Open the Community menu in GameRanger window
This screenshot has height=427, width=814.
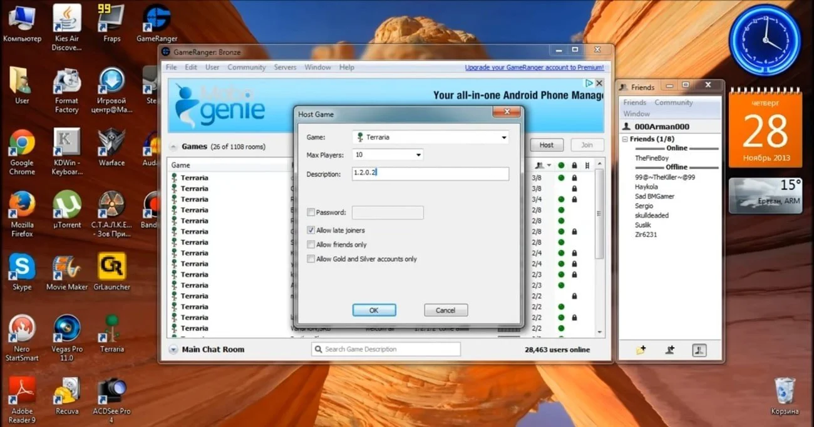(247, 68)
